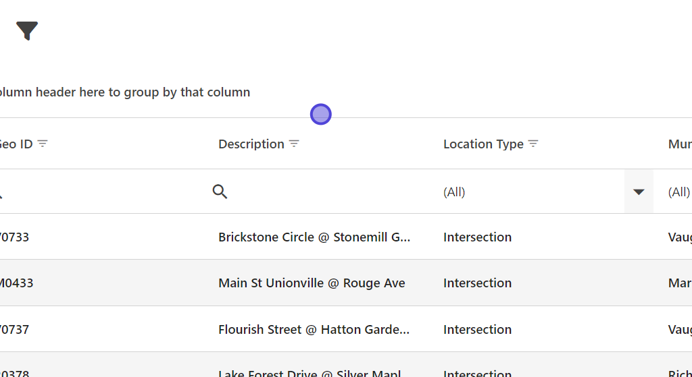Open the Description column filter menu

point(294,144)
